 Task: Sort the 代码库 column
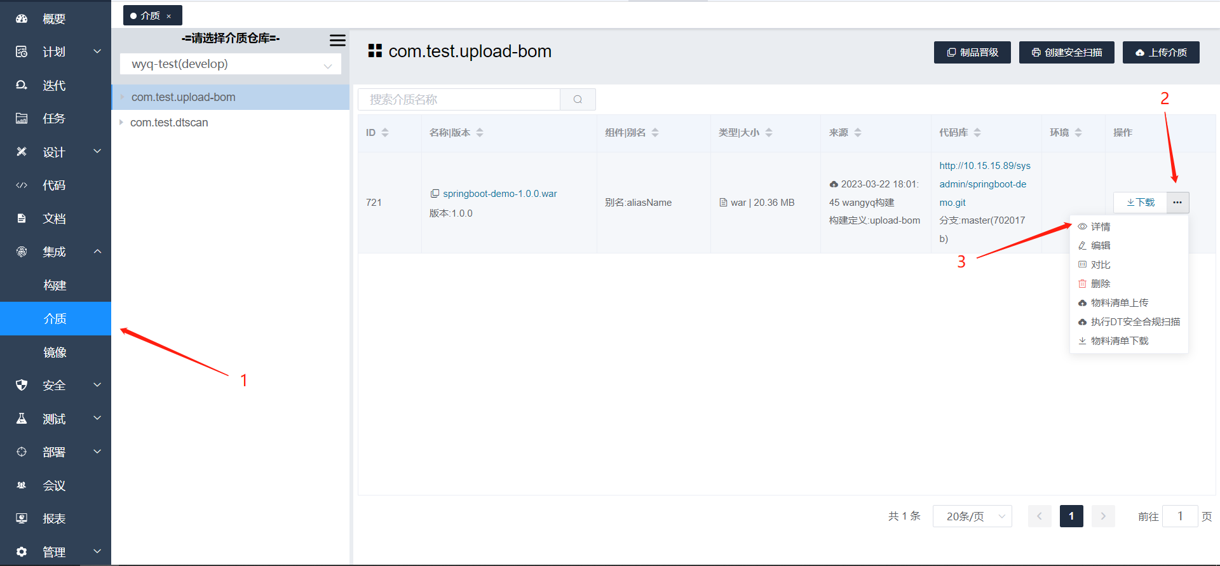coord(977,132)
